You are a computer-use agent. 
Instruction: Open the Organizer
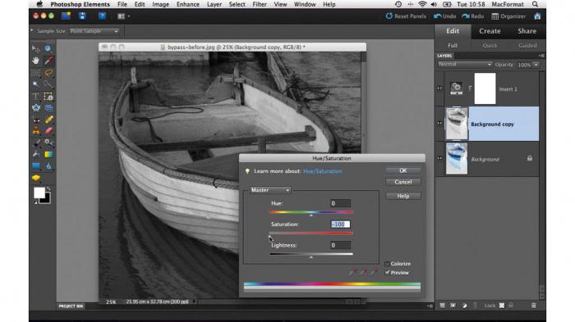coord(508,16)
